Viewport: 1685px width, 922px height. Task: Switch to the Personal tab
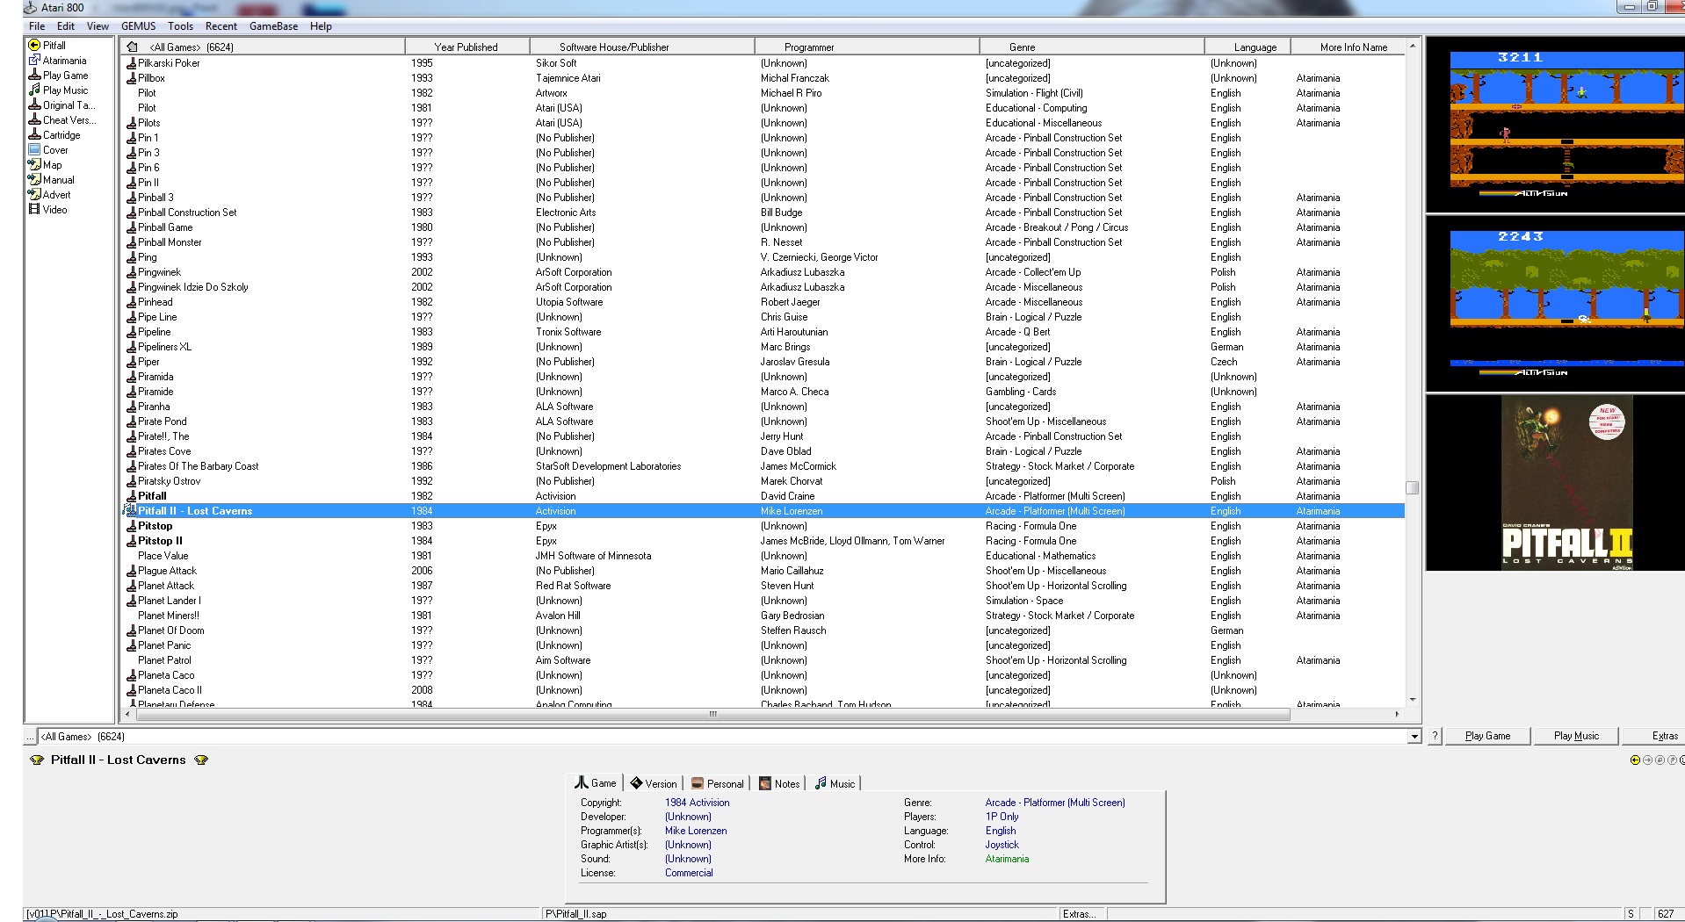click(717, 783)
